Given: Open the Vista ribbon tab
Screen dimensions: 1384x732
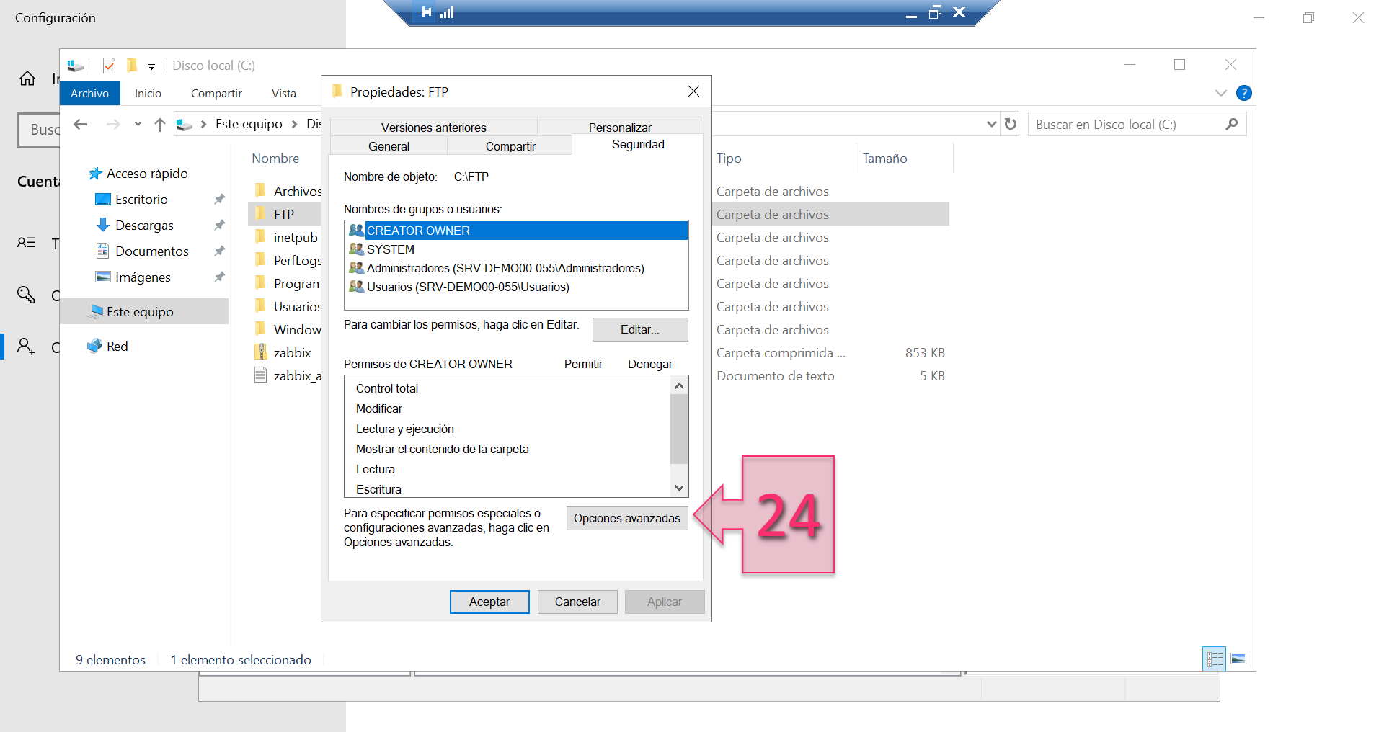Looking at the screenshot, I should pos(283,93).
